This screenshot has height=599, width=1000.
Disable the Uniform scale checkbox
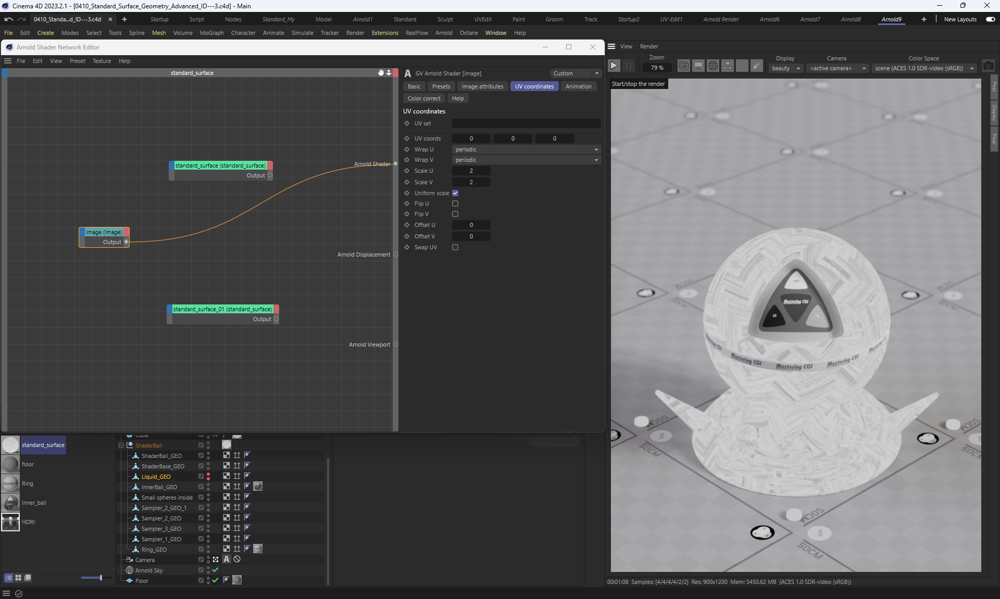coord(455,193)
